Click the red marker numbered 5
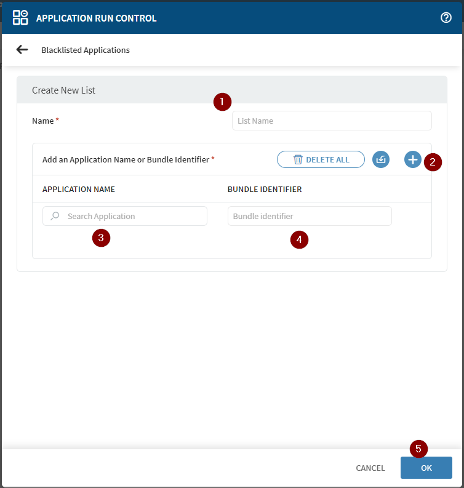The image size is (464, 488). coord(418,449)
